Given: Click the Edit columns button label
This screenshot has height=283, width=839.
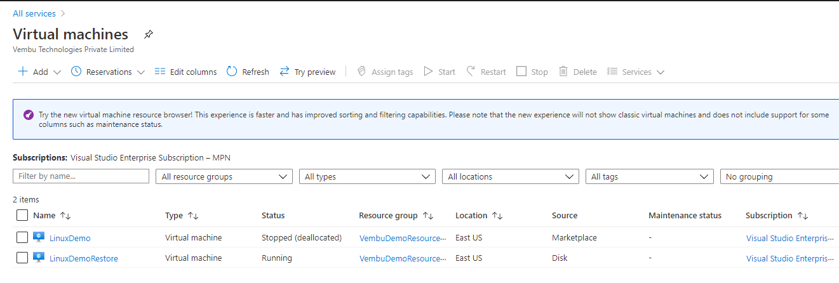Looking at the screenshot, I should click(193, 72).
